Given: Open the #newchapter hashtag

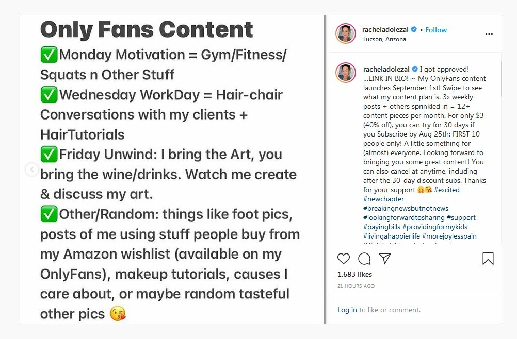Looking at the screenshot, I should click(x=384, y=199).
